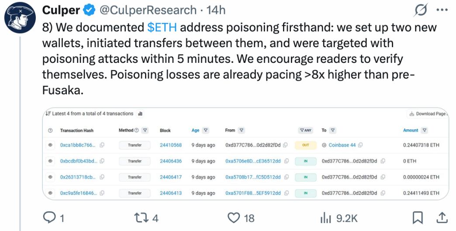Preview transaction 0xca1bb8c766 with eye icon
456x231 pixels.
tap(50, 145)
